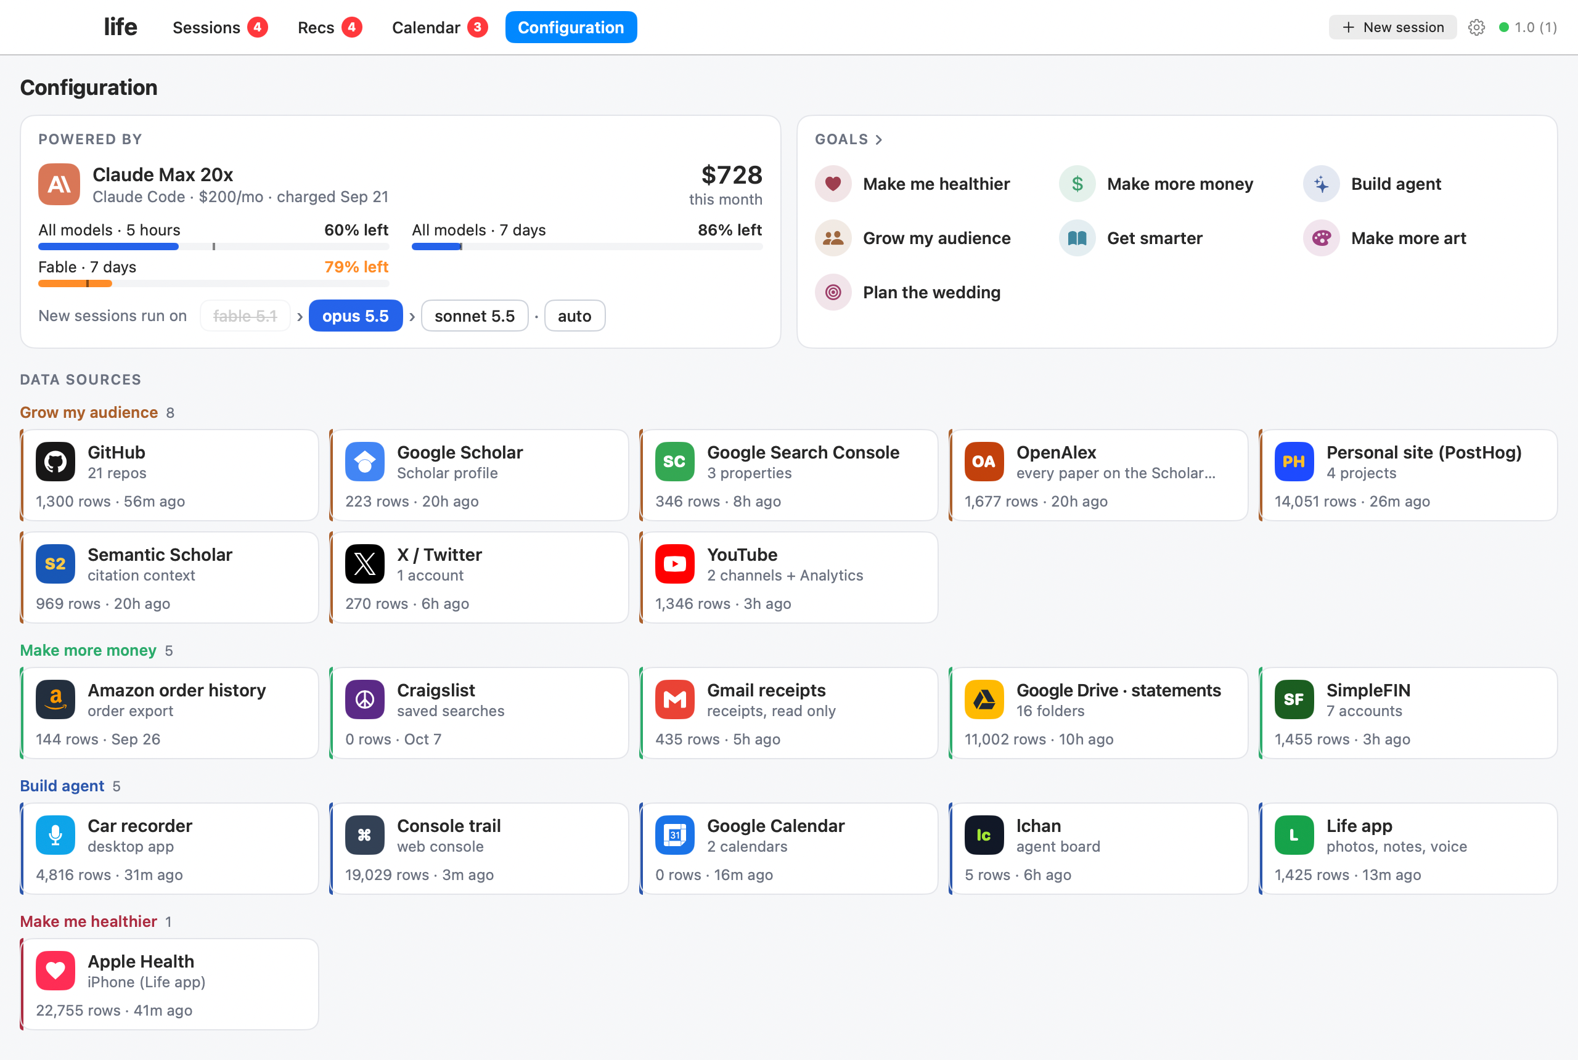The width and height of the screenshot is (1578, 1060).
Task: Click the target icon for Plan the wedding
Action: [x=833, y=292]
